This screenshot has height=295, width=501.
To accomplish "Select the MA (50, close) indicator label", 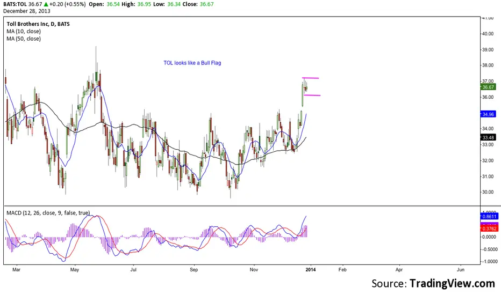I will [x=24, y=39].
